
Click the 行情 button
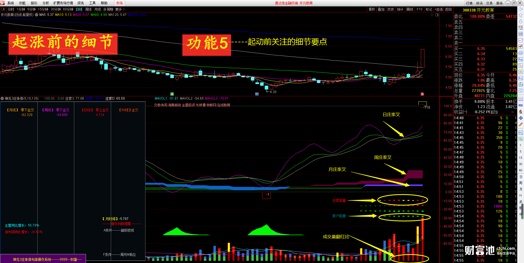tap(469, 3)
